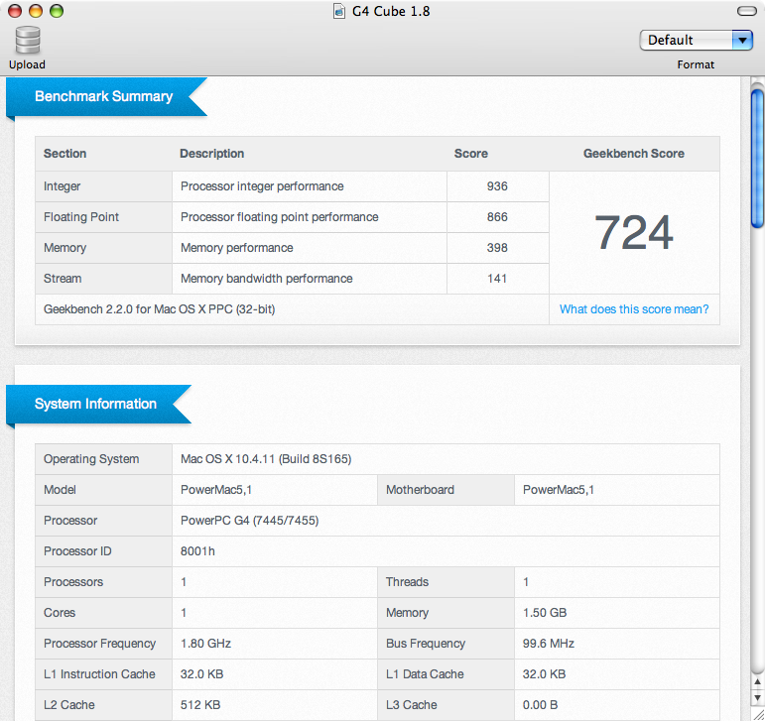Click the document proxy icon in title bar
Viewport: 765px width, 721px height.
[x=339, y=11]
